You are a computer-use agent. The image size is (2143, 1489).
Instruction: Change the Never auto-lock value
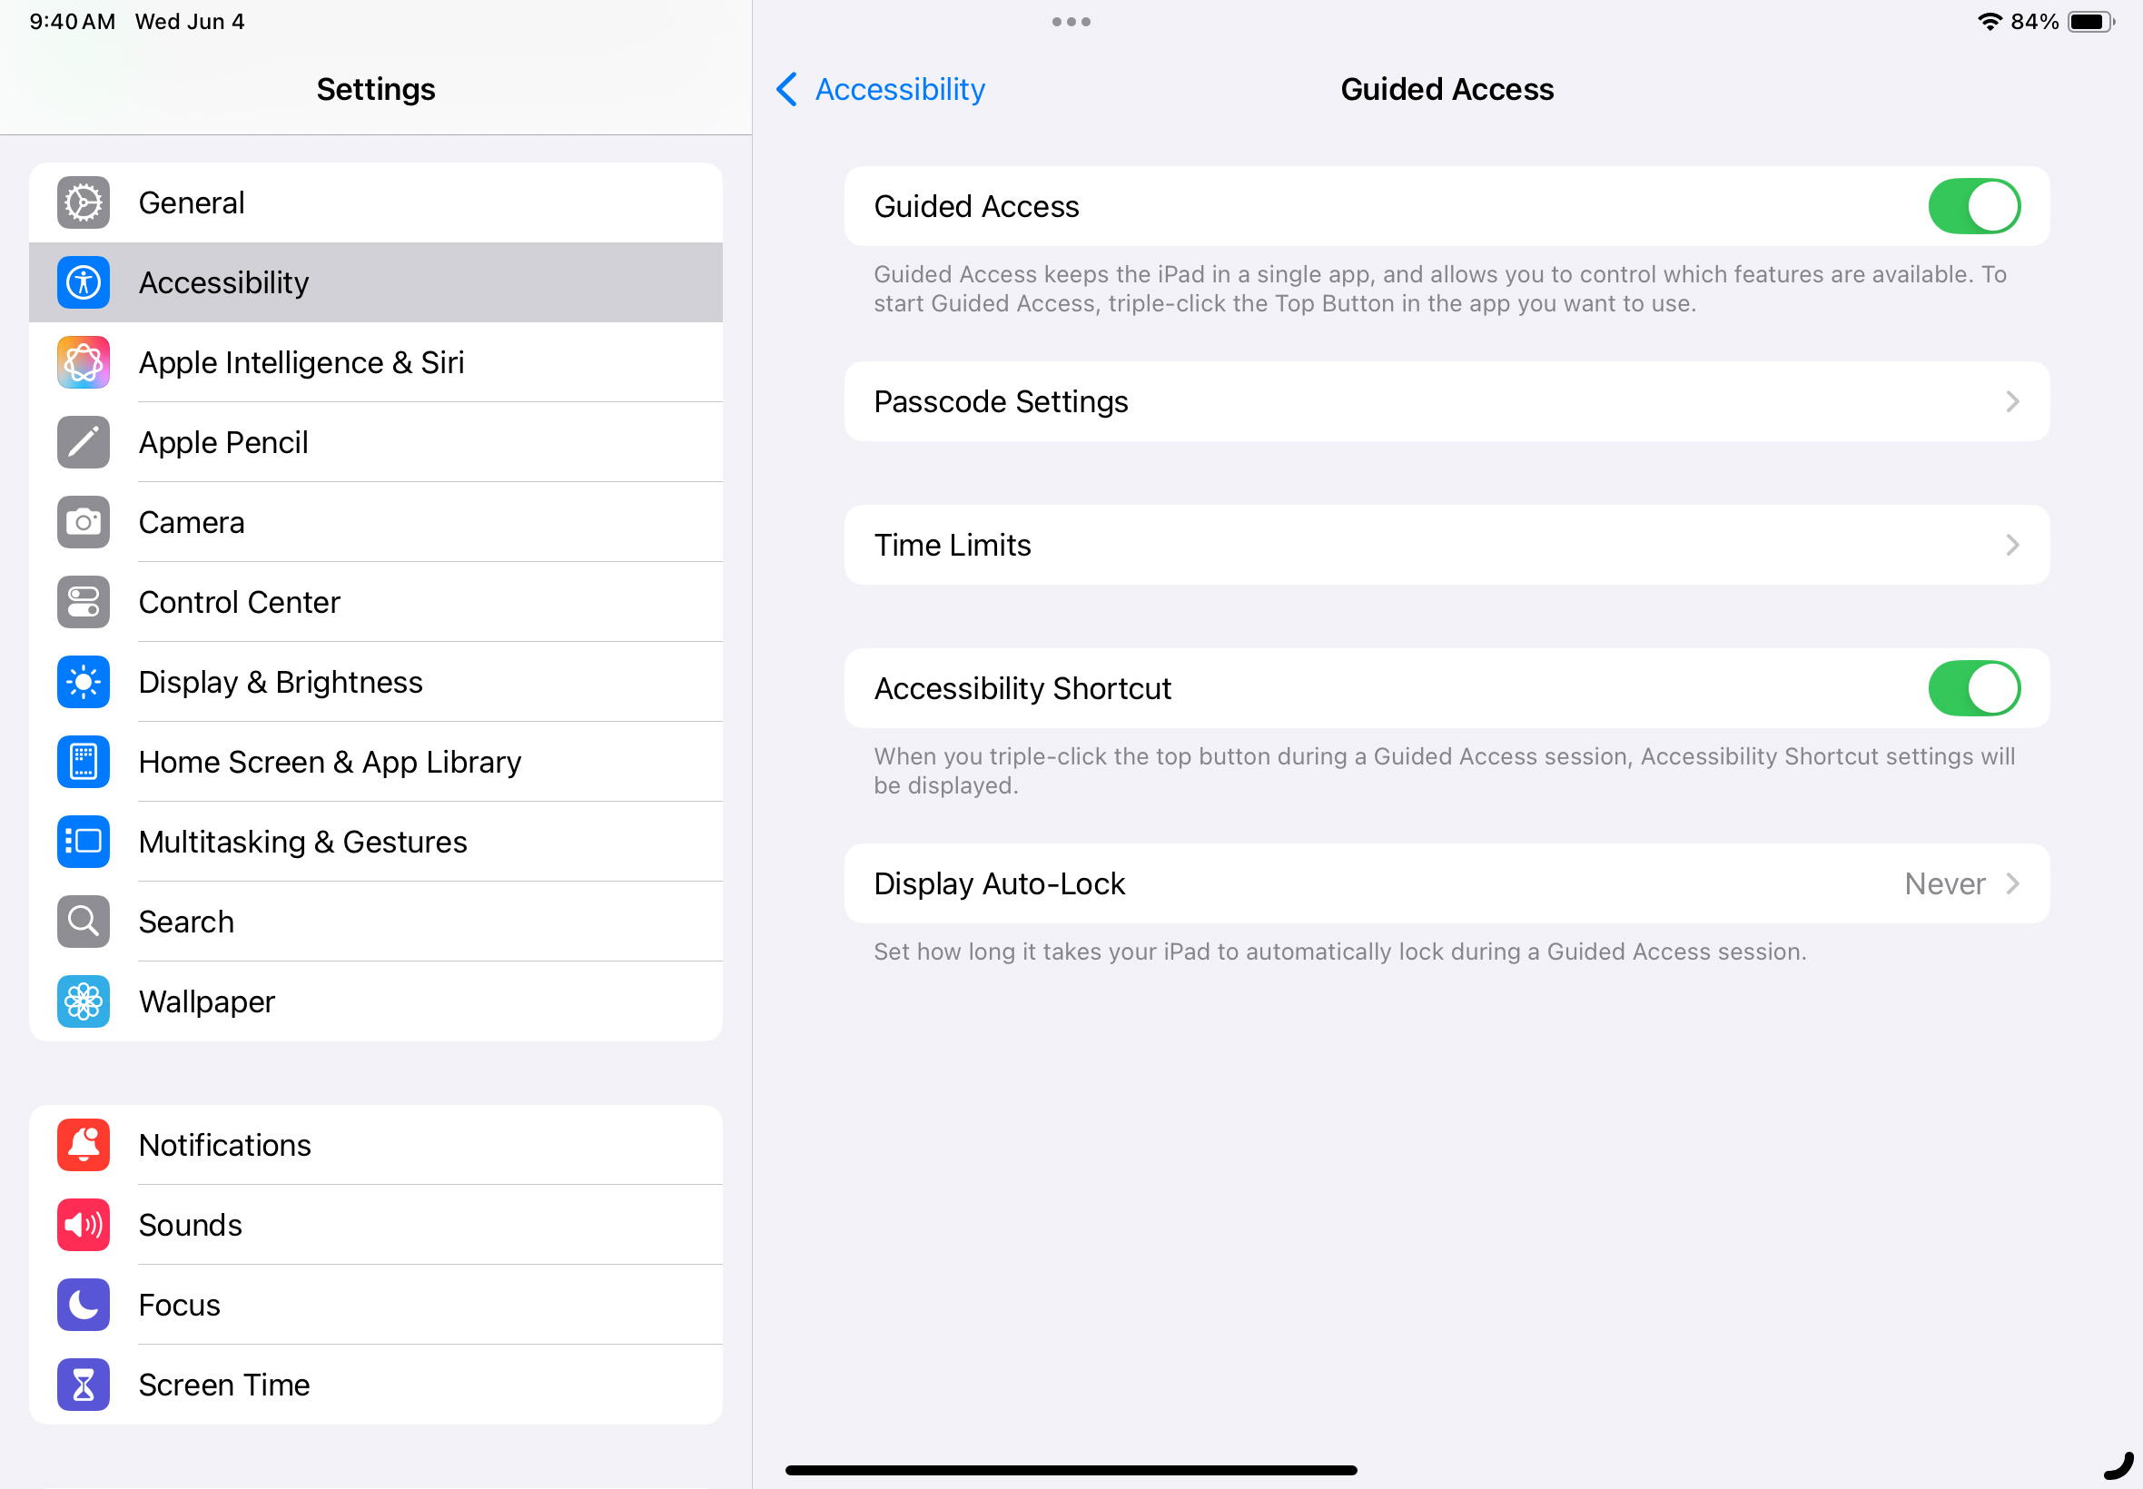click(x=1944, y=884)
